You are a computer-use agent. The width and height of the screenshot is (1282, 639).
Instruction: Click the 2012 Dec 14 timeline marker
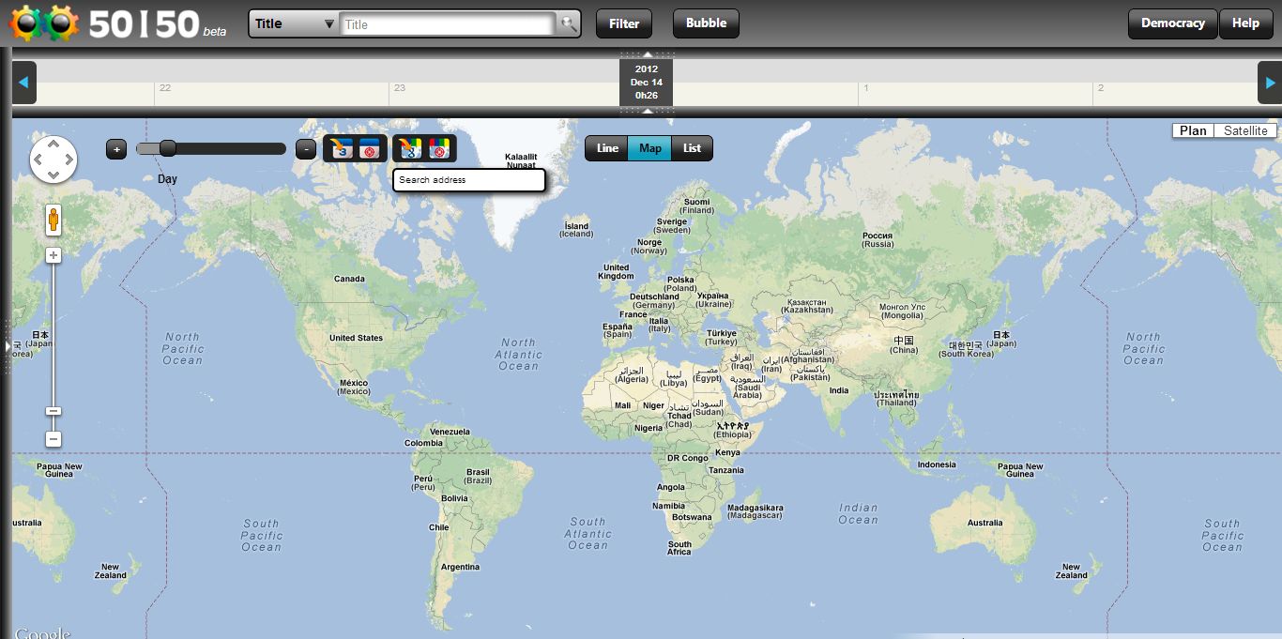(x=647, y=83)
